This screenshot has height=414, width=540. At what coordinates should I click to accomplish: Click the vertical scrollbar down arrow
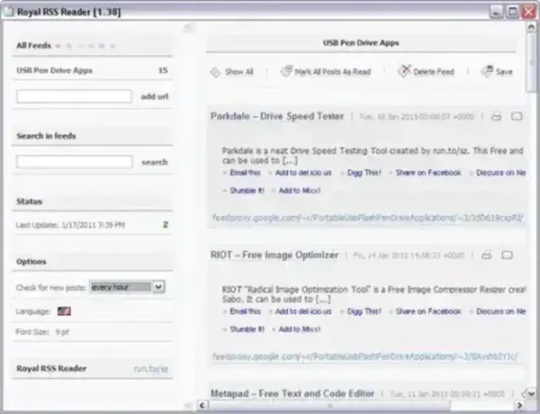tap(531, 393)
